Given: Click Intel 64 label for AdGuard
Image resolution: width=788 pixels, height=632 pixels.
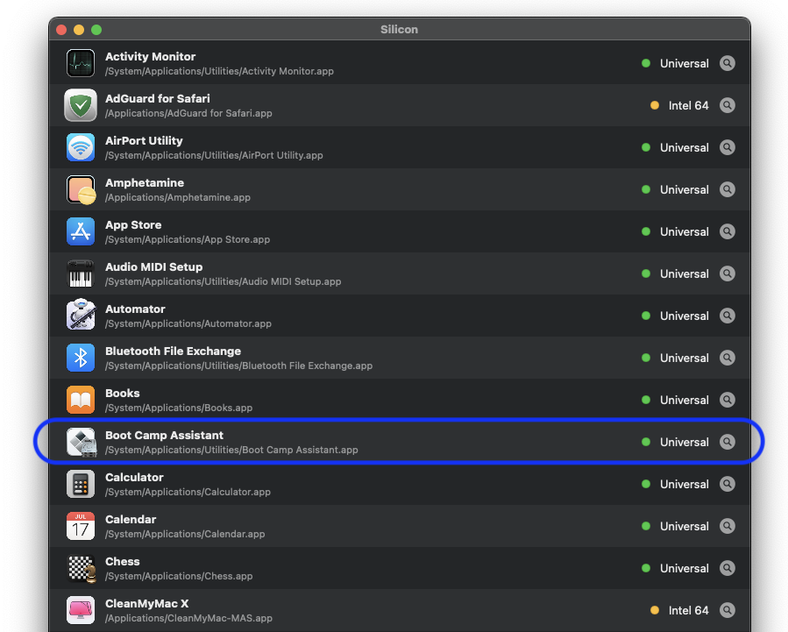Looking at the screenshot, I should pyautogui.click(x=688, y=105).
